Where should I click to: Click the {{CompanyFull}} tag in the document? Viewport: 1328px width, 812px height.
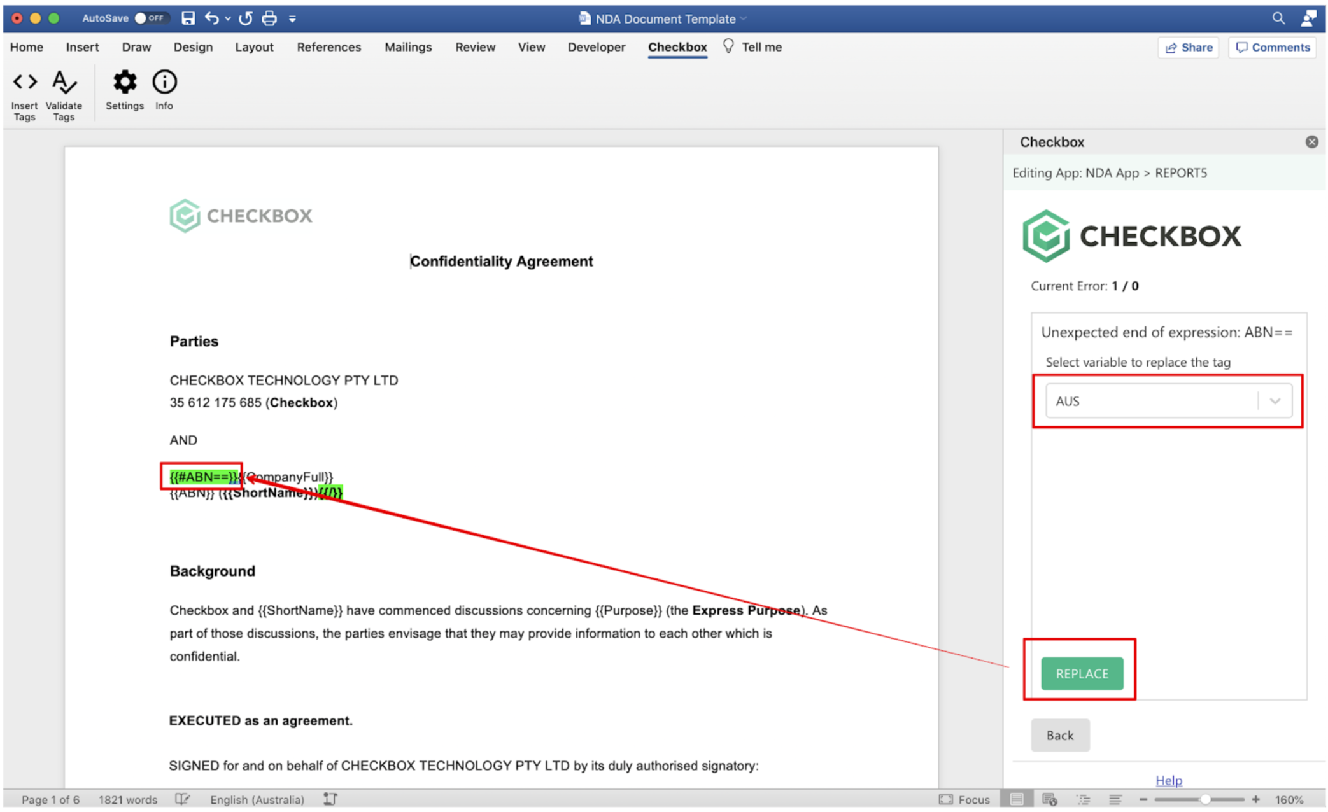286,477
